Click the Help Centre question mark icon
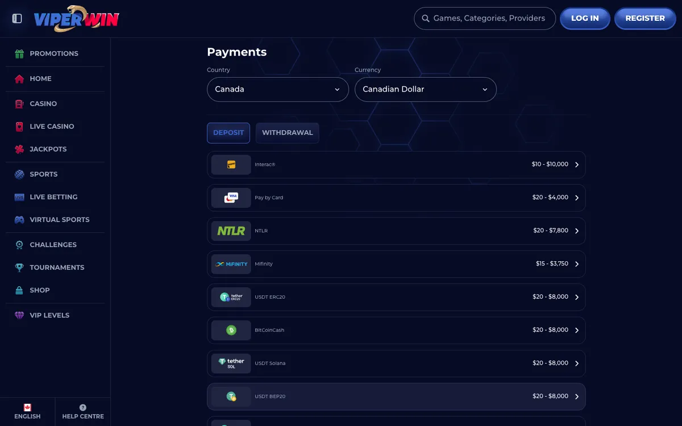 click(83, 407)
